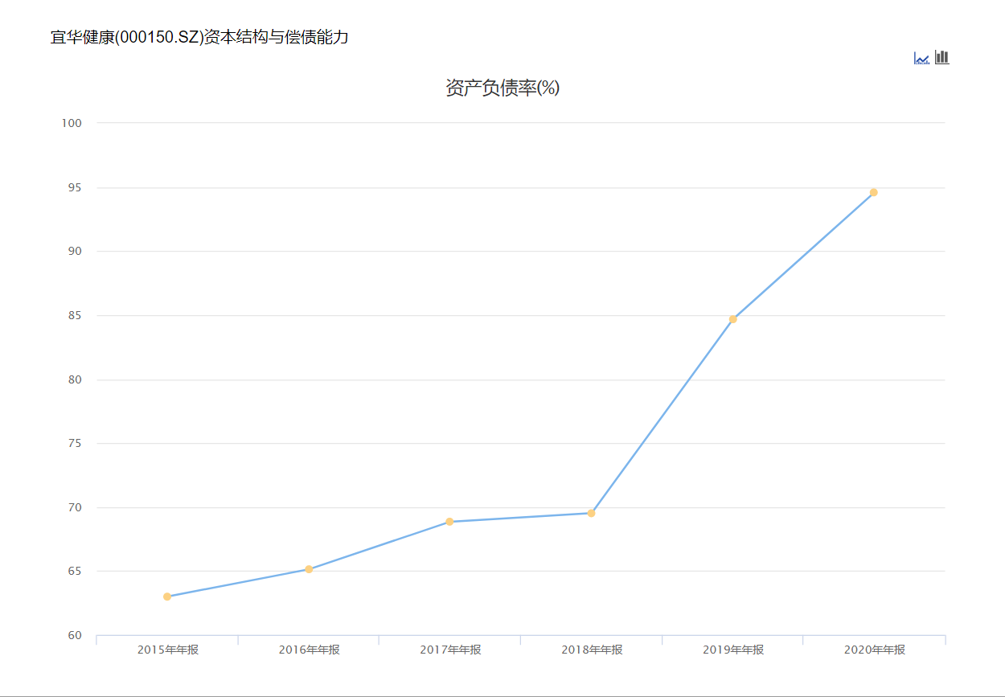Click y-axis value 95

click(76, 187)
